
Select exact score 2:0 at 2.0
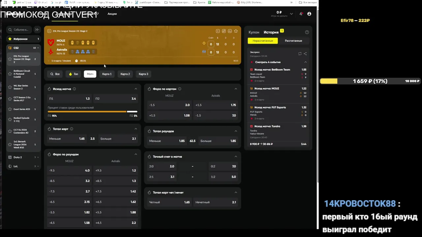pyautogui.click(x=162, y=167)
